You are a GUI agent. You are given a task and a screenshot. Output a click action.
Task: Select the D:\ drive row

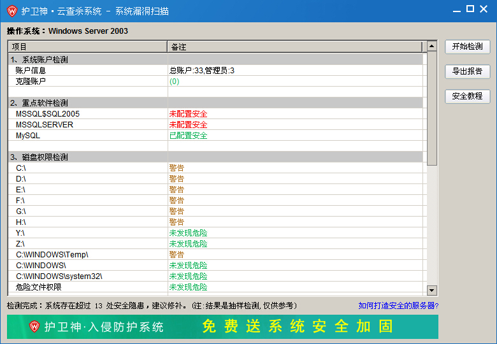[215, 178]
